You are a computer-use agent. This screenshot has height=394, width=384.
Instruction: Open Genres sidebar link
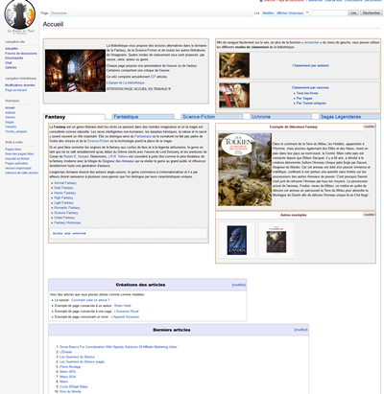coord(10,117)
